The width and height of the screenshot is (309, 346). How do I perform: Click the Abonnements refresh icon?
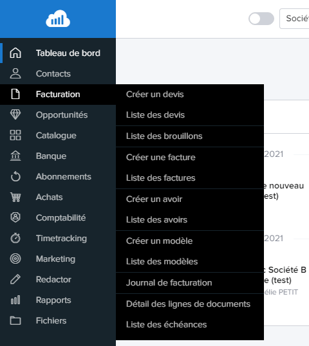15,176
